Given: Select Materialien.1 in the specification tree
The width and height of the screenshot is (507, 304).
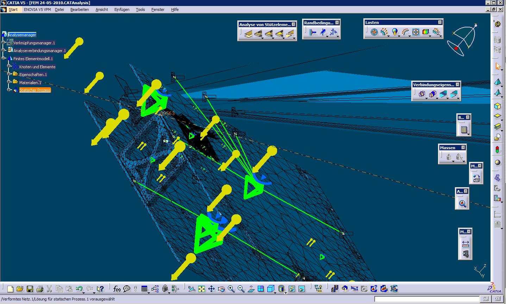Looking at the screenshot, I should tap(30, 83).
